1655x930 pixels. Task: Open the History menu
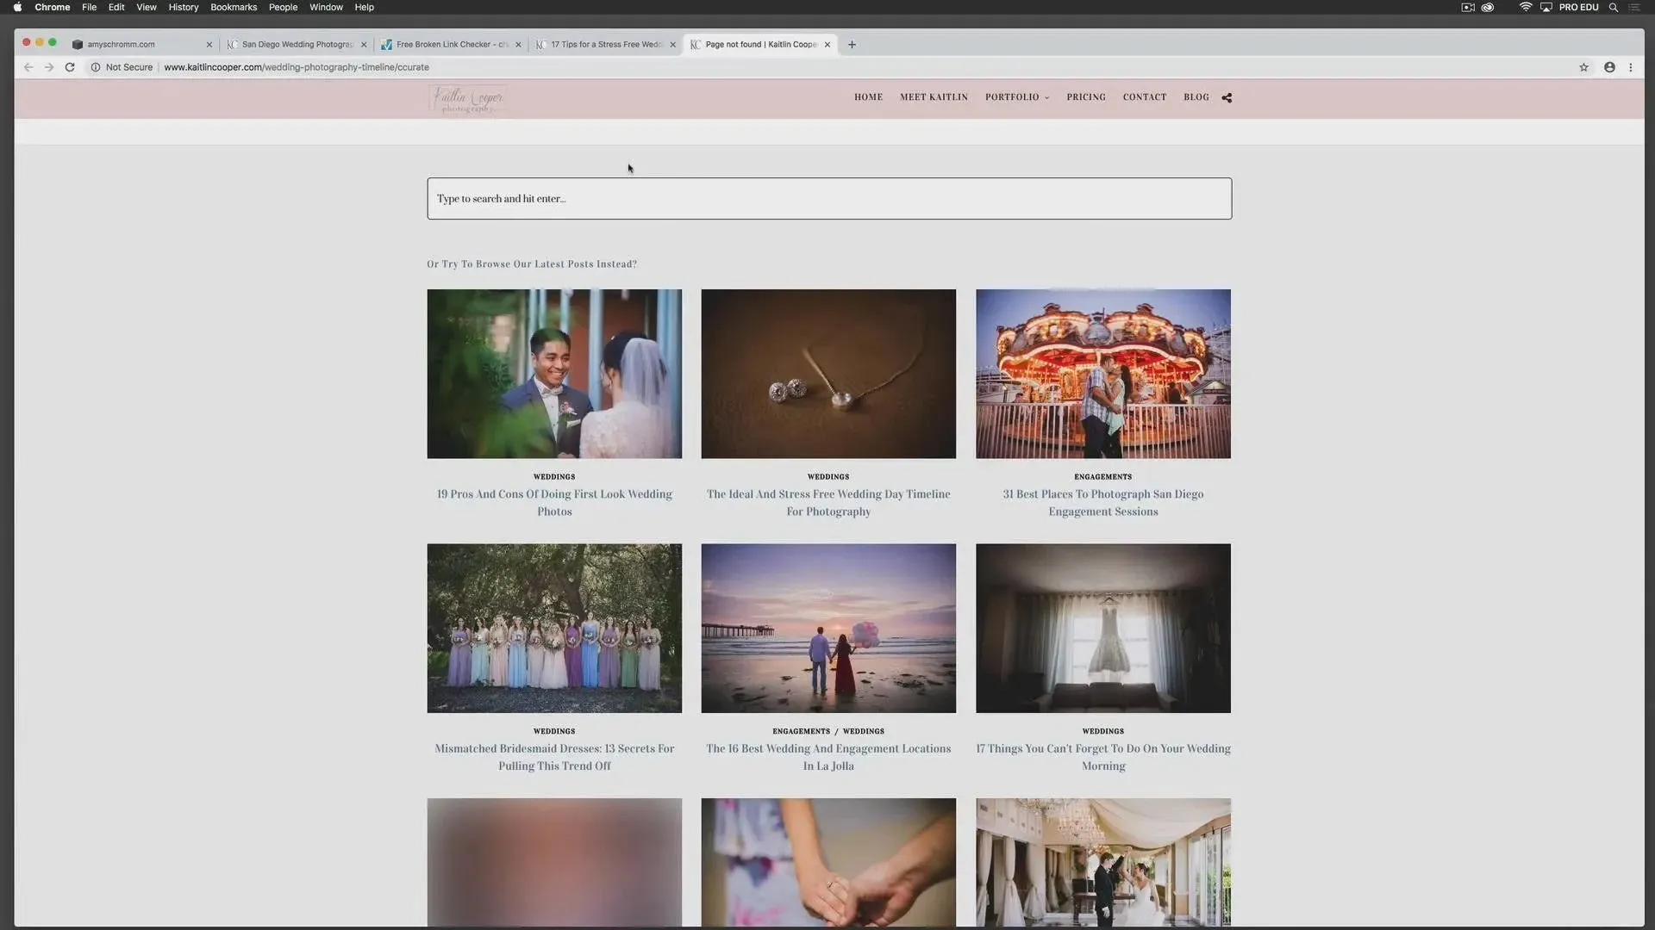pos(184,7)
